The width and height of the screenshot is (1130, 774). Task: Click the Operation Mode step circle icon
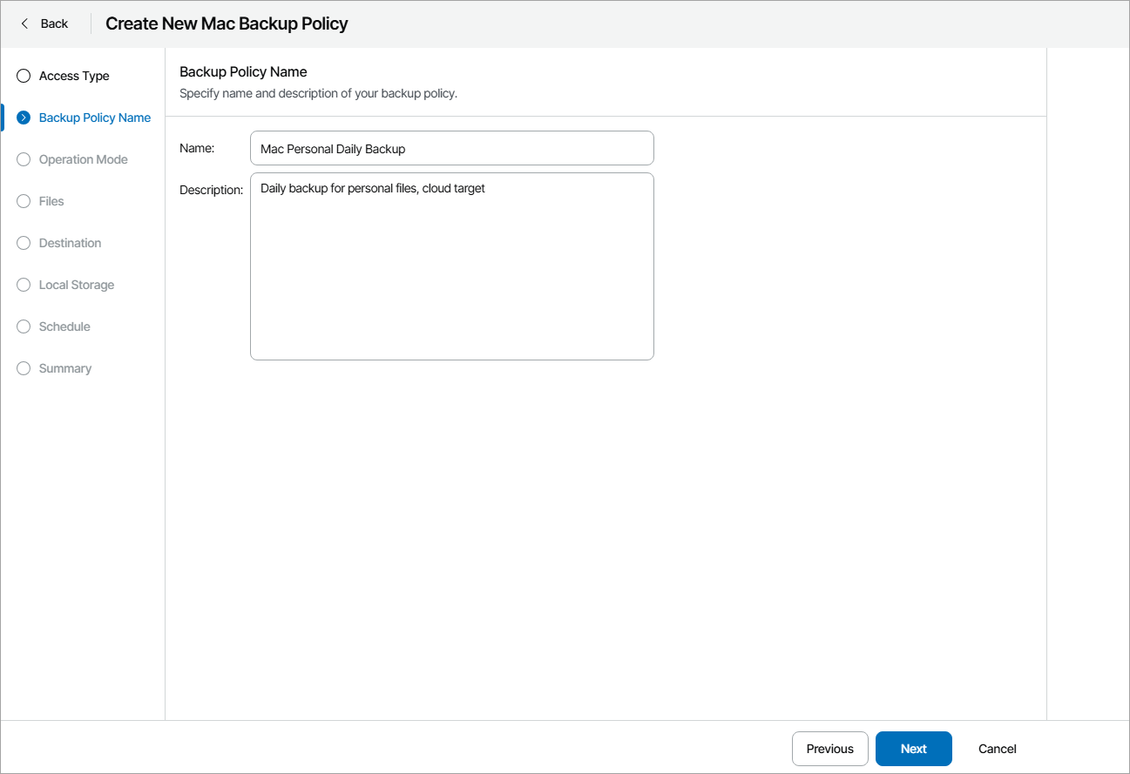click(23, 159)
